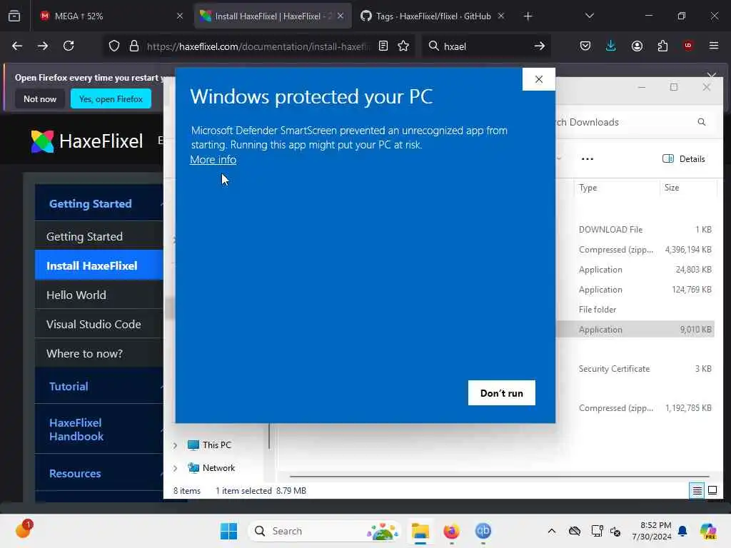Image resolution: width=731 pixels, height=548 pixels.
Task: Open the list all tabs dropdown arrow
Action: [589, 16]
